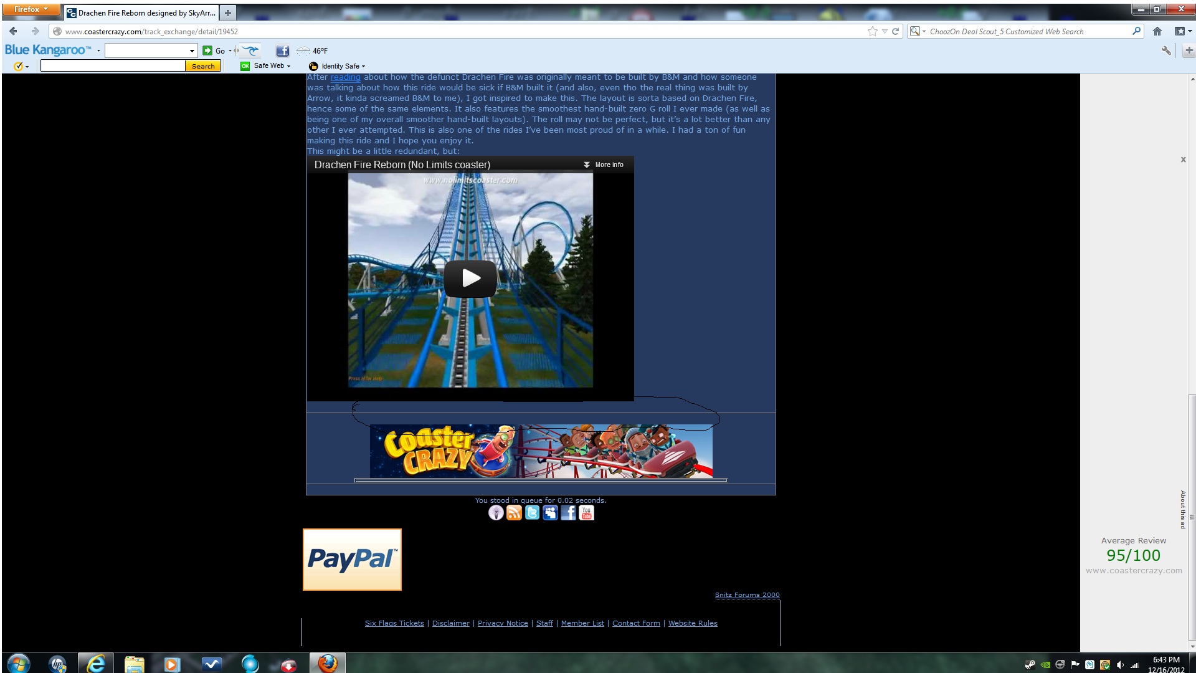Switch to Firefox on the taskbar
This screenshot has height=673, width=1196.
[327, 664]
